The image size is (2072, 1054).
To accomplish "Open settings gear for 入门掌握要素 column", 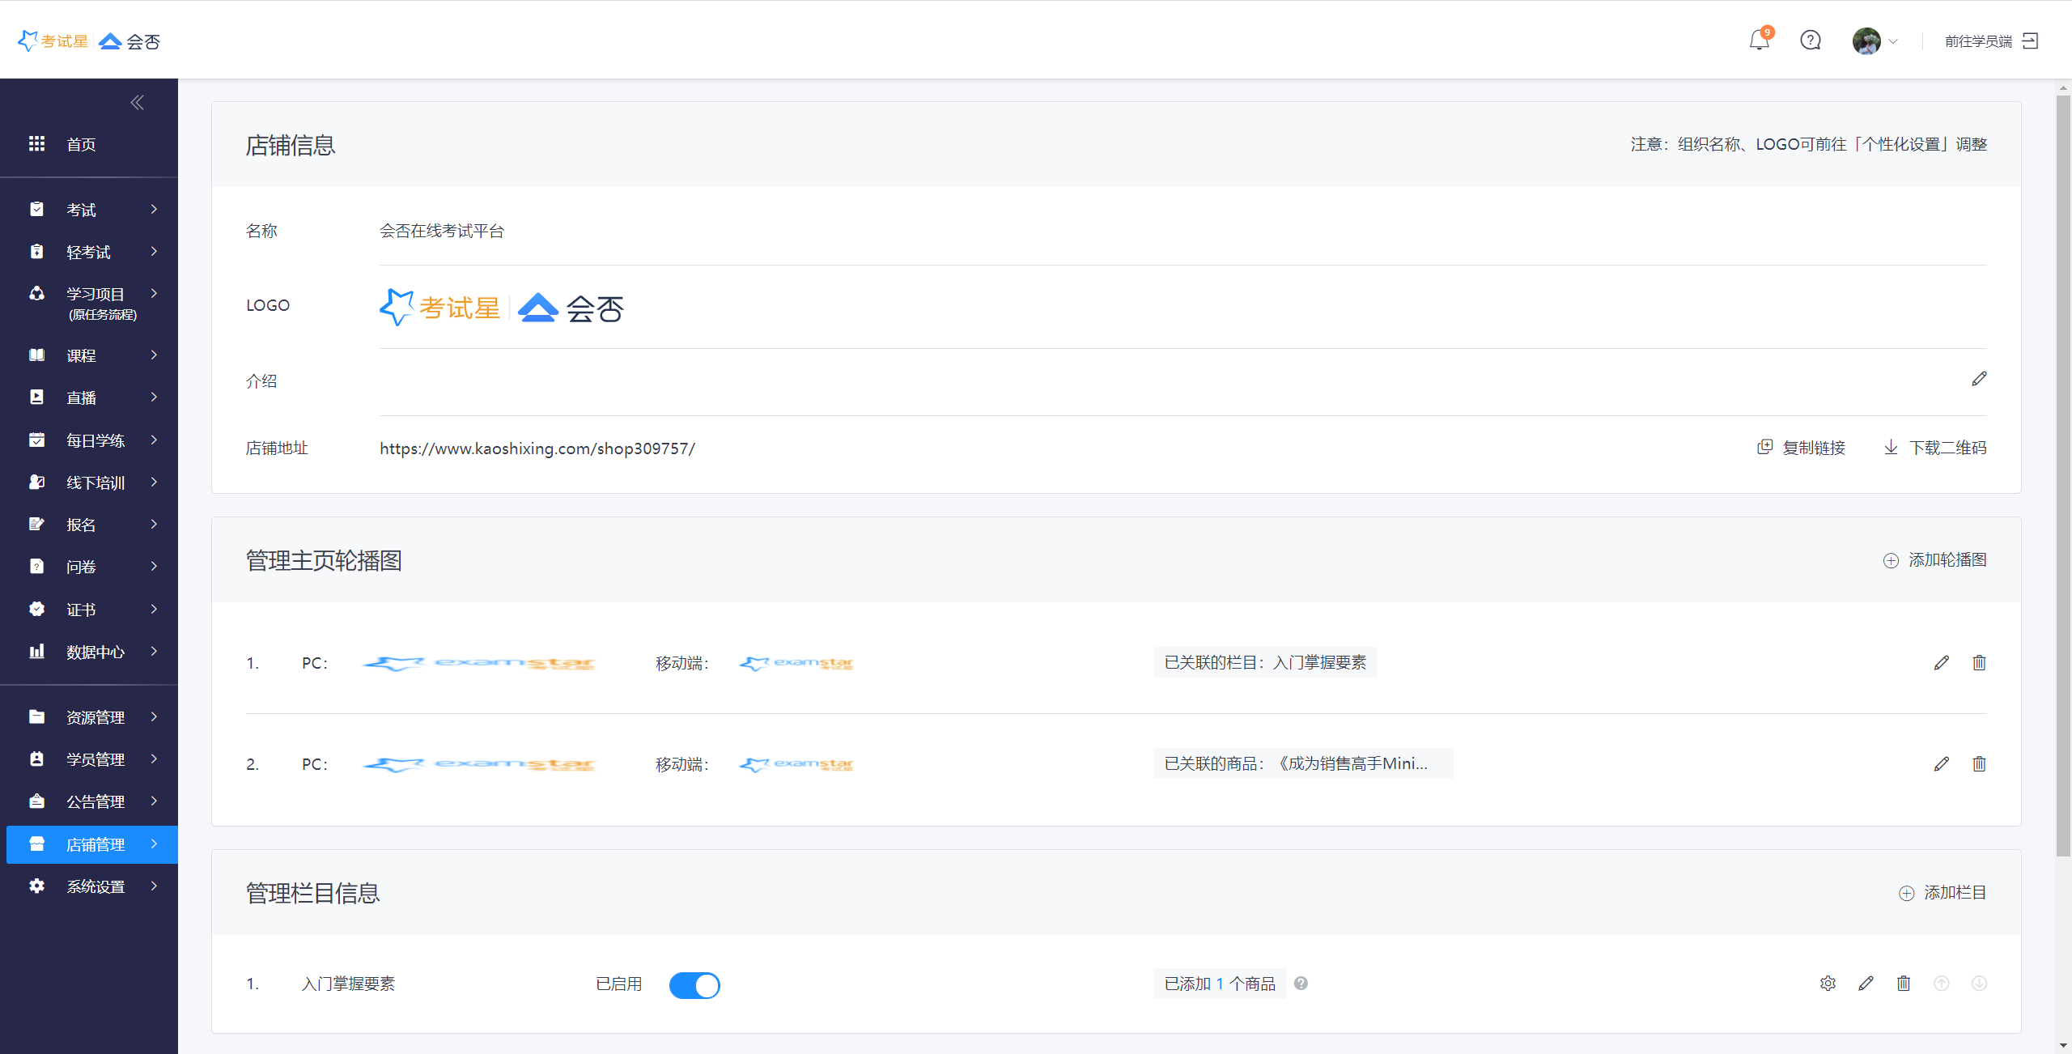I will click(1828, 984).
